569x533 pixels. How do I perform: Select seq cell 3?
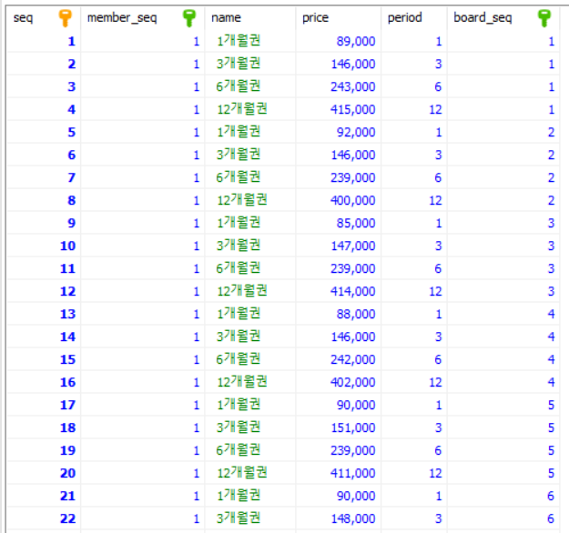[44, 86]
